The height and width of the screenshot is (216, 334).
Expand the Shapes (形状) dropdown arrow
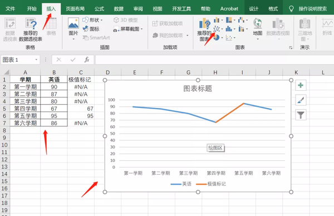point(102,20)
